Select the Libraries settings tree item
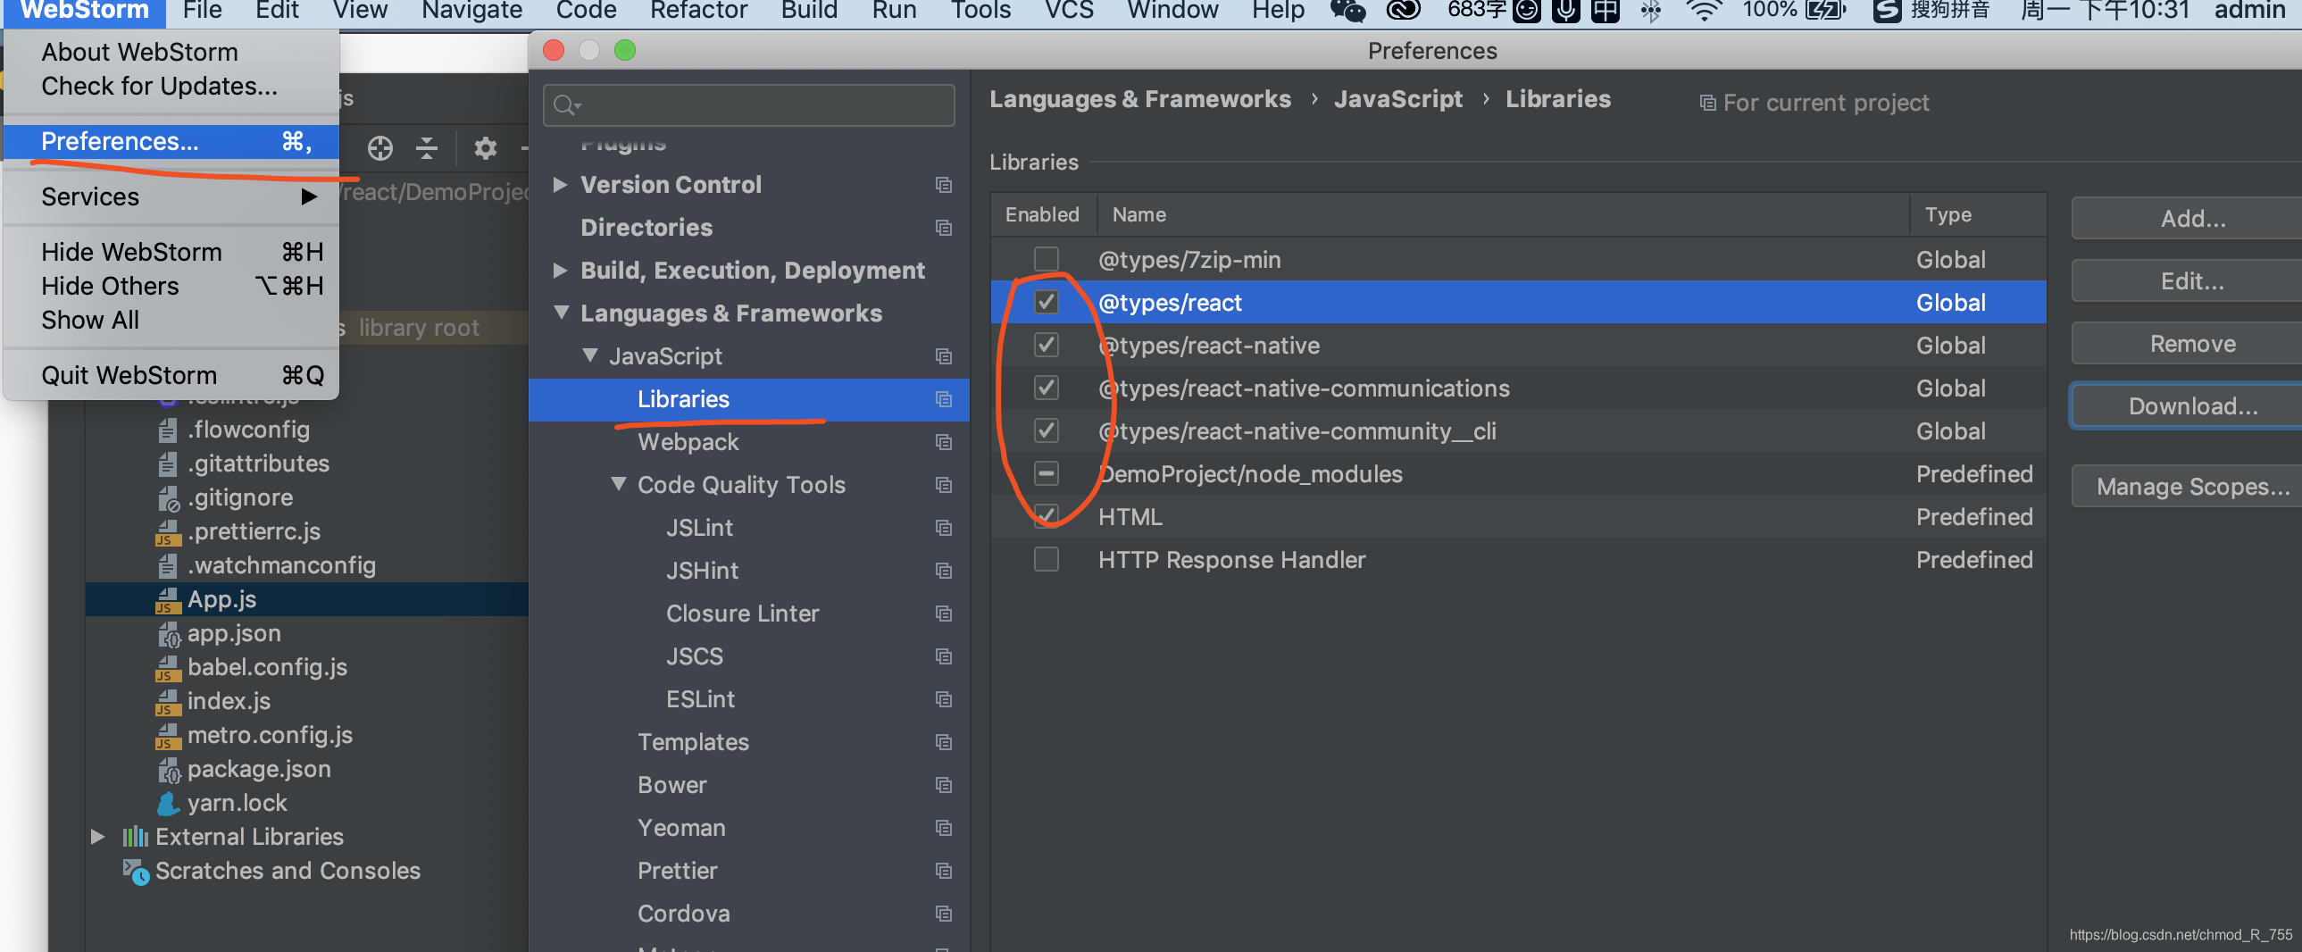Screen dimensions: 2302x952 (x=749, y=399)
